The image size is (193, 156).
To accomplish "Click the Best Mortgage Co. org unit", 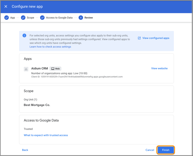I will click(37, 105).
